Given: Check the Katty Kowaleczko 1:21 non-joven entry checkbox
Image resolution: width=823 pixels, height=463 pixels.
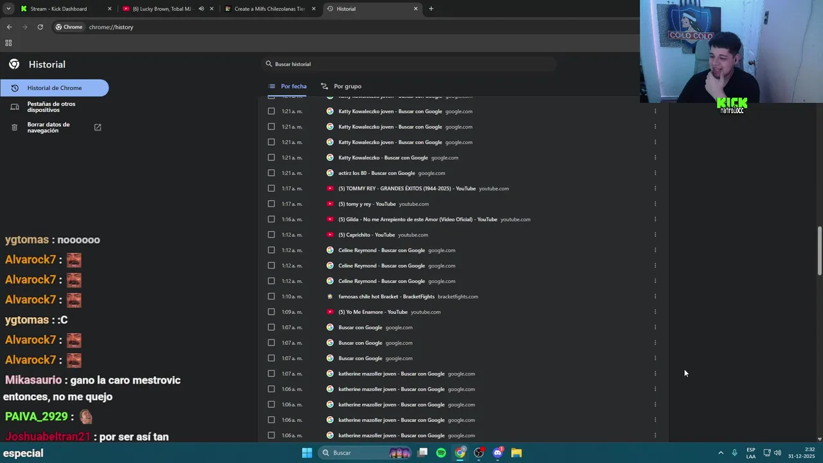Looking at the screenshot, I should pyautogui.click(x=271, y=158).
